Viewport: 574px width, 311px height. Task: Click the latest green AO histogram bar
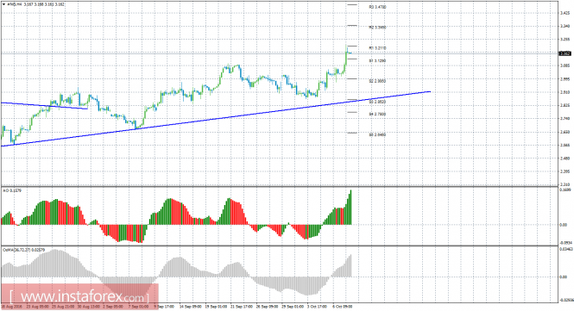(350, 208)
